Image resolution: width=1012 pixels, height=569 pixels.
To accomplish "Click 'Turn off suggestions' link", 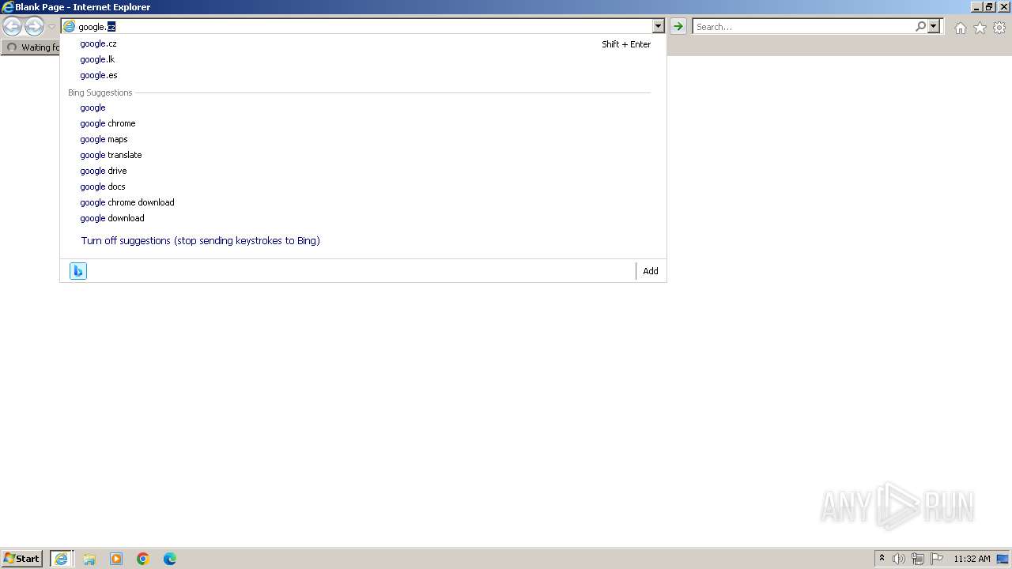I will pyautogui.click(x=201, y=241).
